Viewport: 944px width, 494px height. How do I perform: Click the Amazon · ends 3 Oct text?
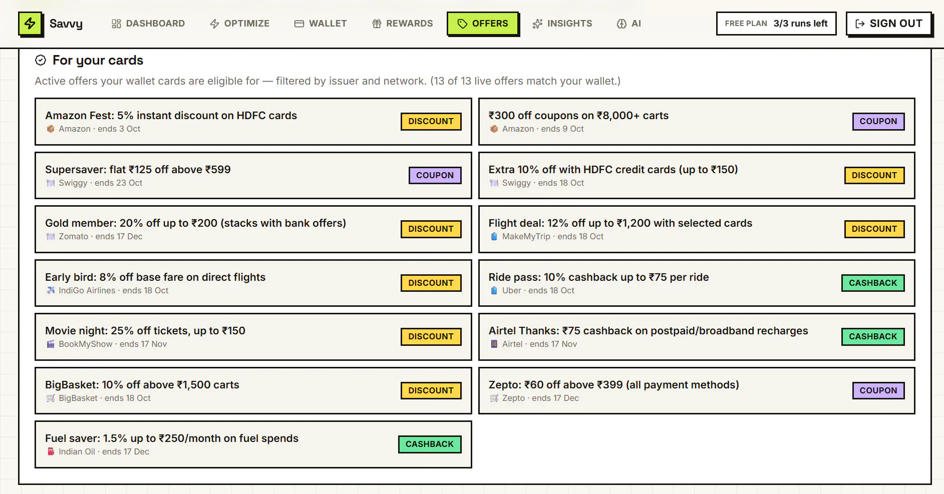(x=99, y=129)
